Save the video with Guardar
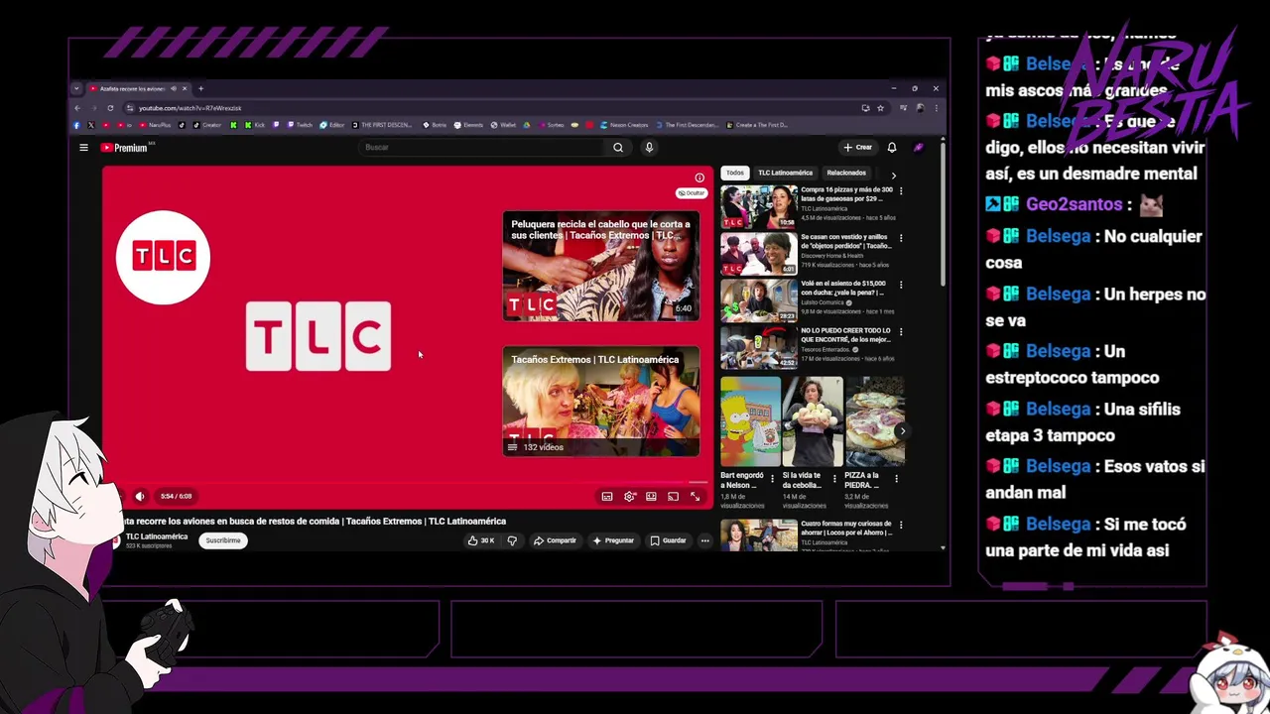The height and width of the screenshot is (714, 1270). [x=668, y=540]
